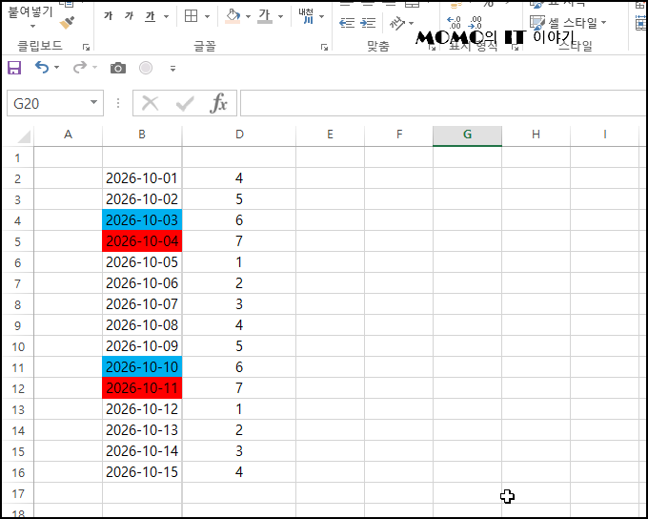648x519 pixels.
Task: Save the workbook with floppy icon
Action: [14, 68]
